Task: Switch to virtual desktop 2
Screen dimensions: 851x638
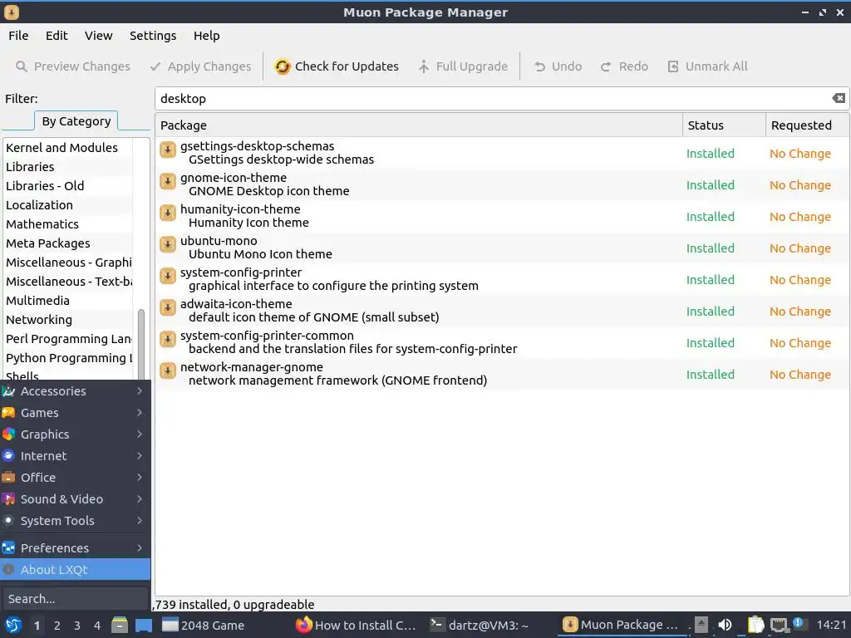Action: coord(57,626)
